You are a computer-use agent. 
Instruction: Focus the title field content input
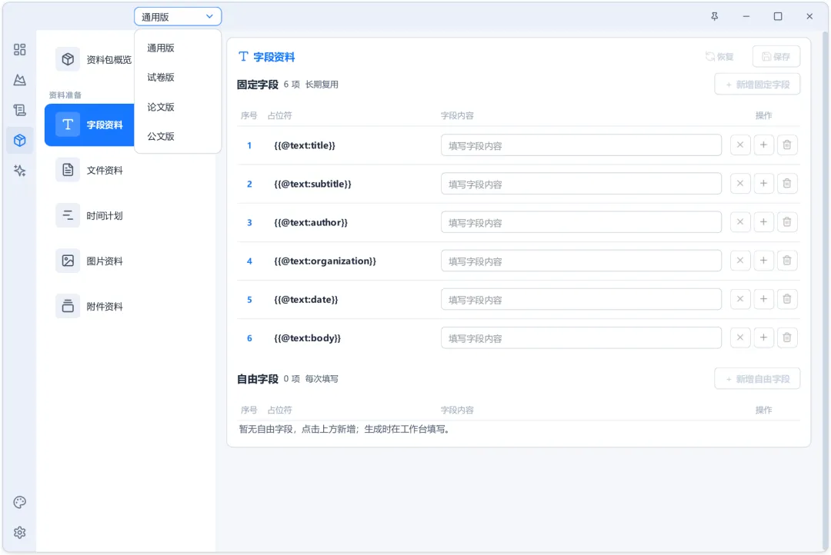581,145
